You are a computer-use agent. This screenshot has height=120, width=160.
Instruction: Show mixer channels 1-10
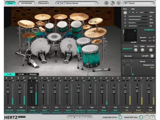coord(9,74)
